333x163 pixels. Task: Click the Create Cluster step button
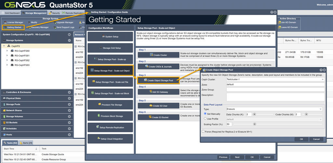pos(158,55)
